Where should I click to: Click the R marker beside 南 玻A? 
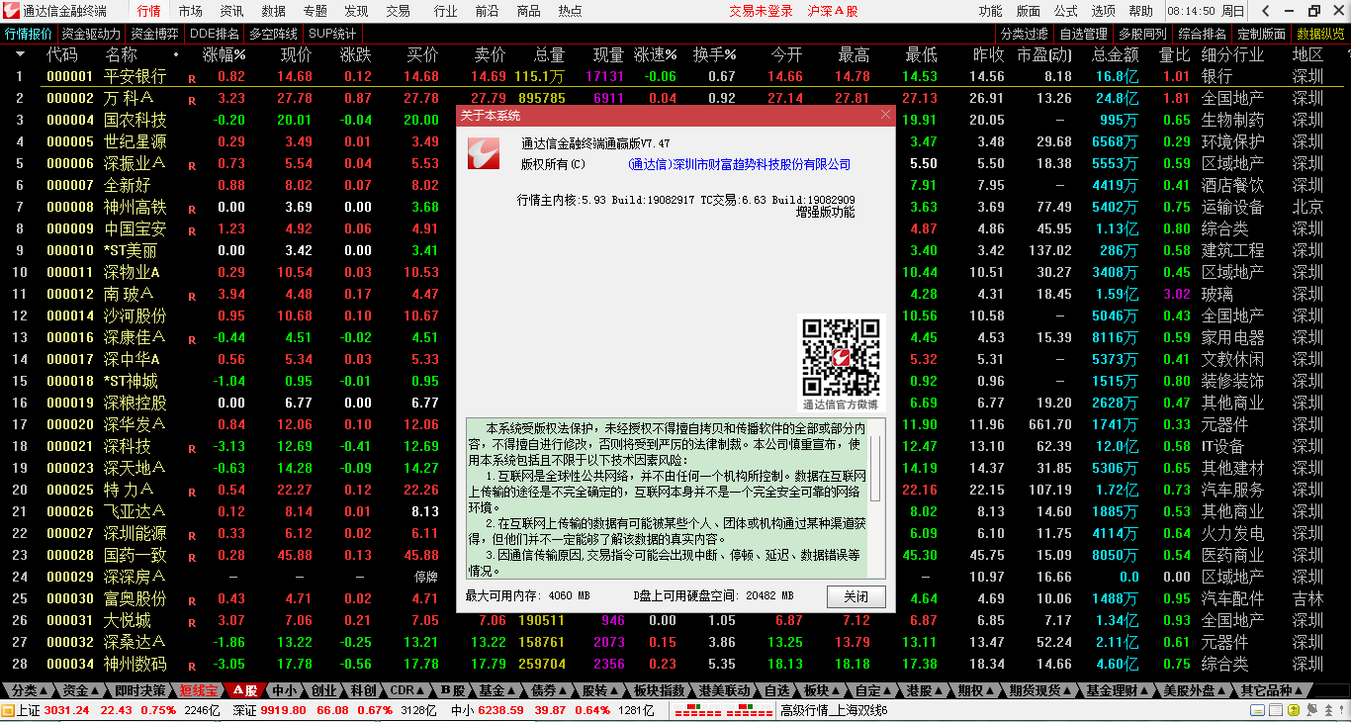(x=192, y=296)
